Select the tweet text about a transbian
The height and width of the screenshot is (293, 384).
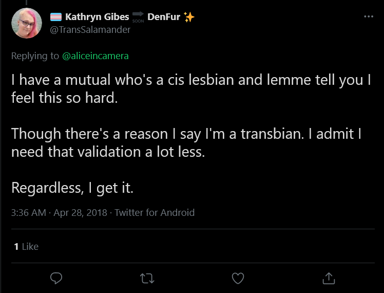pos(186,142)
